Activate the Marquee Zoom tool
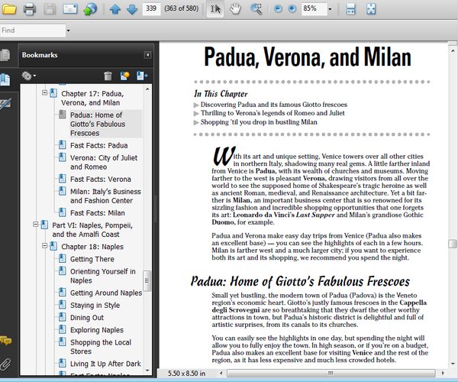This screenshot has height=382, width=458. (256, 9)
